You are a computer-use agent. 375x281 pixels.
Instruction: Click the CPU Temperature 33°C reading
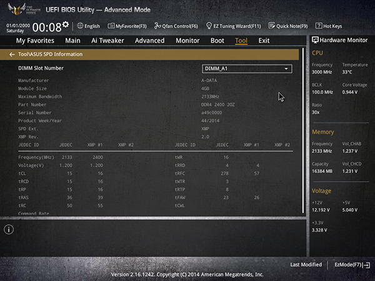click(347, 72)
